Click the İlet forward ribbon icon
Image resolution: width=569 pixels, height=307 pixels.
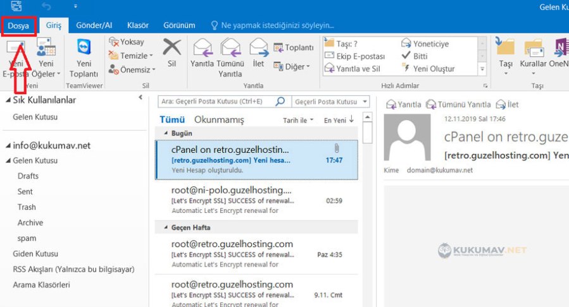click(x=258, y=49)
